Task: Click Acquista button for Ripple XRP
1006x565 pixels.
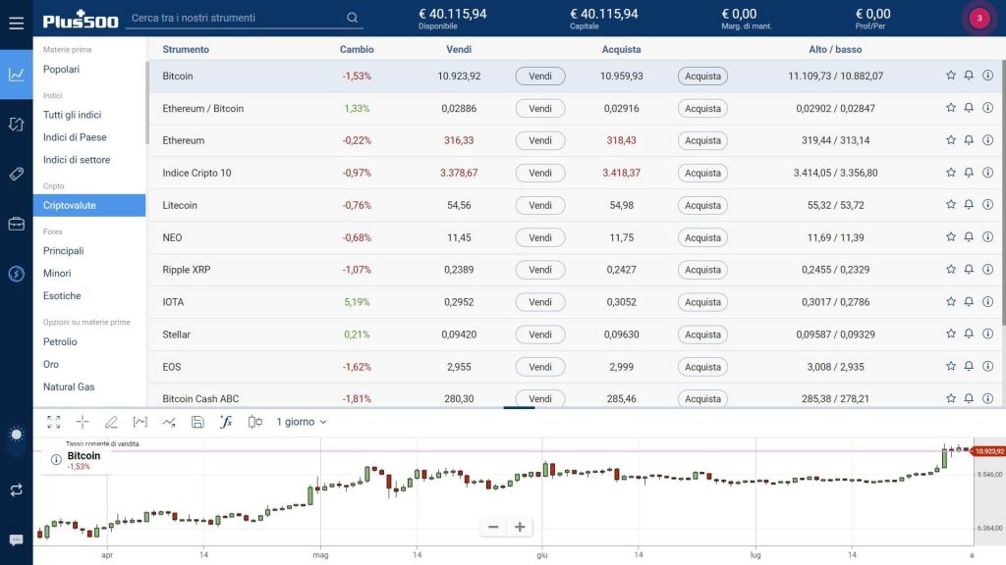Action: 702,270
